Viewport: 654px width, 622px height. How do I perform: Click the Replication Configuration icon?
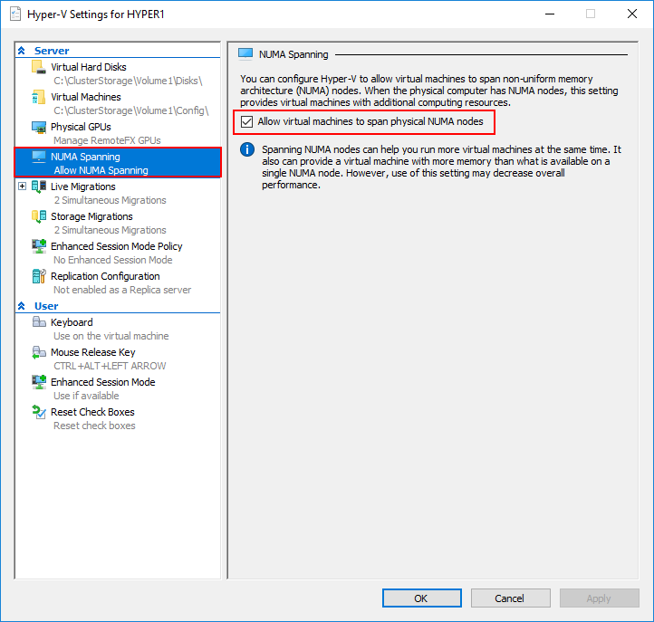point(39,276)
